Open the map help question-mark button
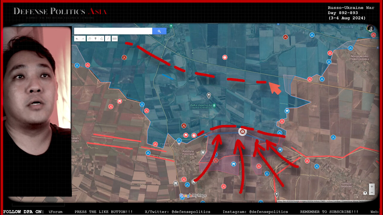Screen dimensions: 383x215 [x=365, y=193]
